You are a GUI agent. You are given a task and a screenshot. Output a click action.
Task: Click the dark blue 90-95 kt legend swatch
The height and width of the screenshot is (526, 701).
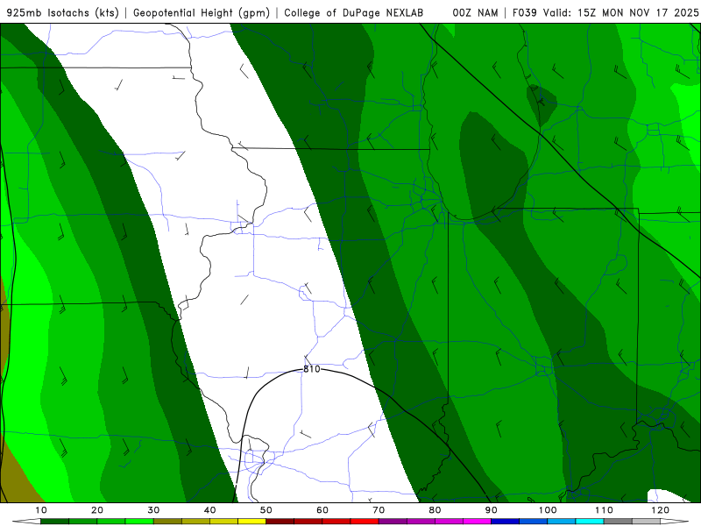pyautogui.click(x=506, y=522)
